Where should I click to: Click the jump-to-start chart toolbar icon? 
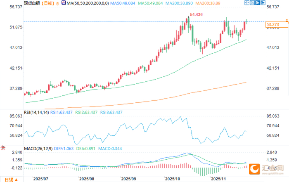[x=252, y=2]
